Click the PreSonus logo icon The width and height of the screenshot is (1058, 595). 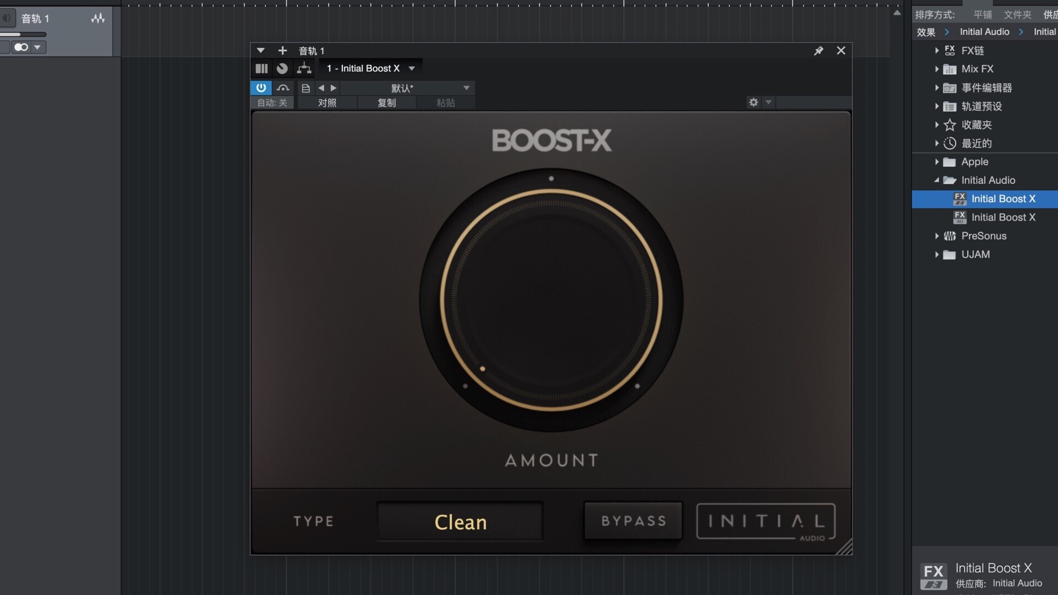949,236
